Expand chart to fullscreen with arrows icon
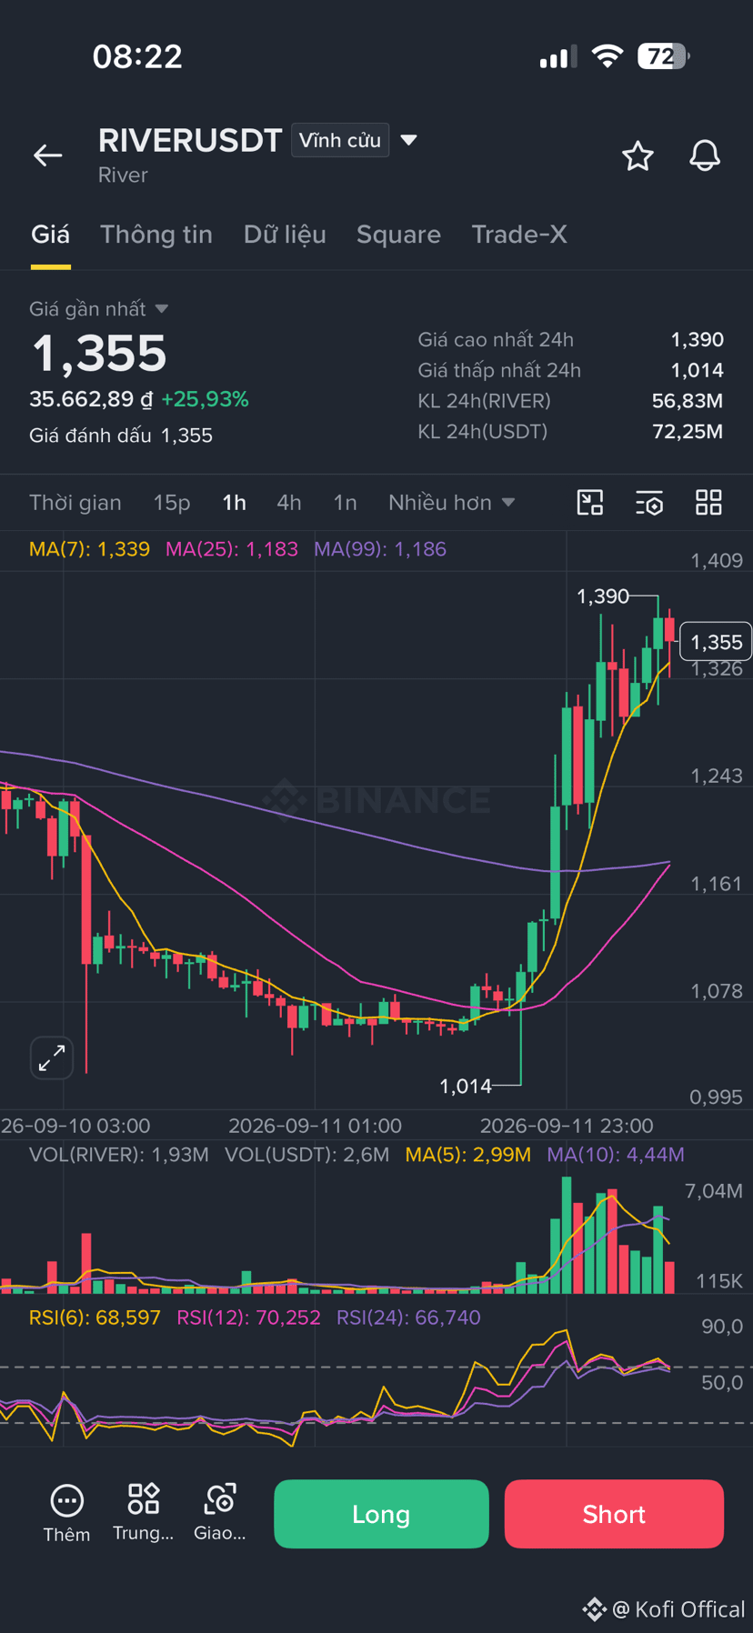The image size is (753, 1633). click(52, 1057)
